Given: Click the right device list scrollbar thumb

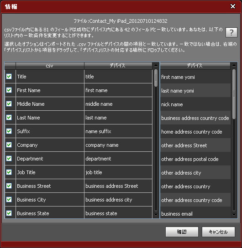Looking at the screenshot, I should [234, 94].
